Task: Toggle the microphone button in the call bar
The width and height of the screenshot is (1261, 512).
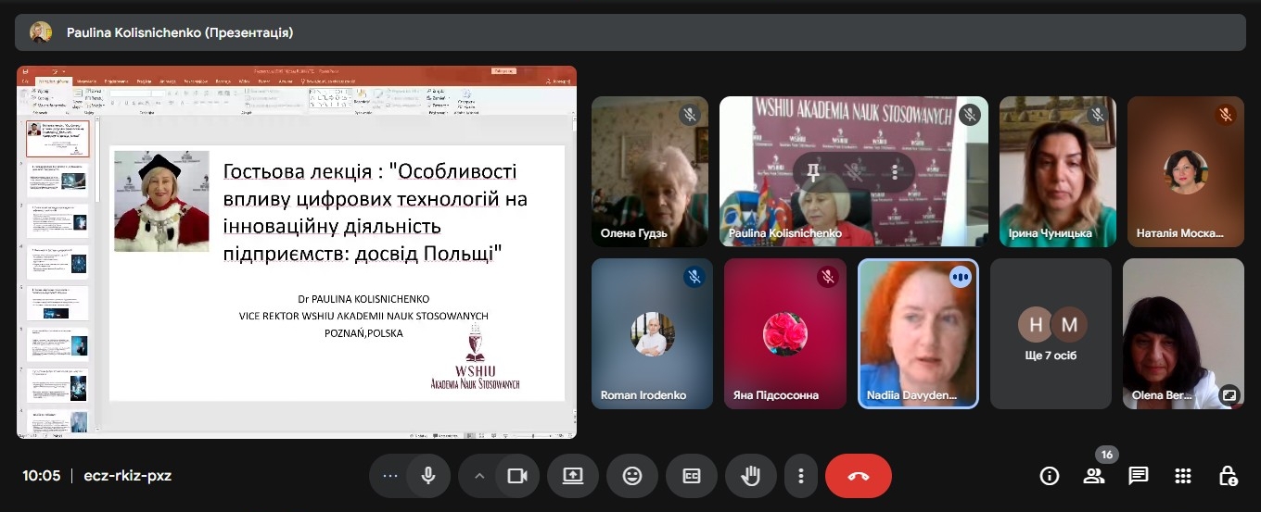Action: coord(428,476)
